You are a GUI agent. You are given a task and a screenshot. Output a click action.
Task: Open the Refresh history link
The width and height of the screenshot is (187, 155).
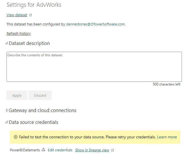click(x=18, y=33)
